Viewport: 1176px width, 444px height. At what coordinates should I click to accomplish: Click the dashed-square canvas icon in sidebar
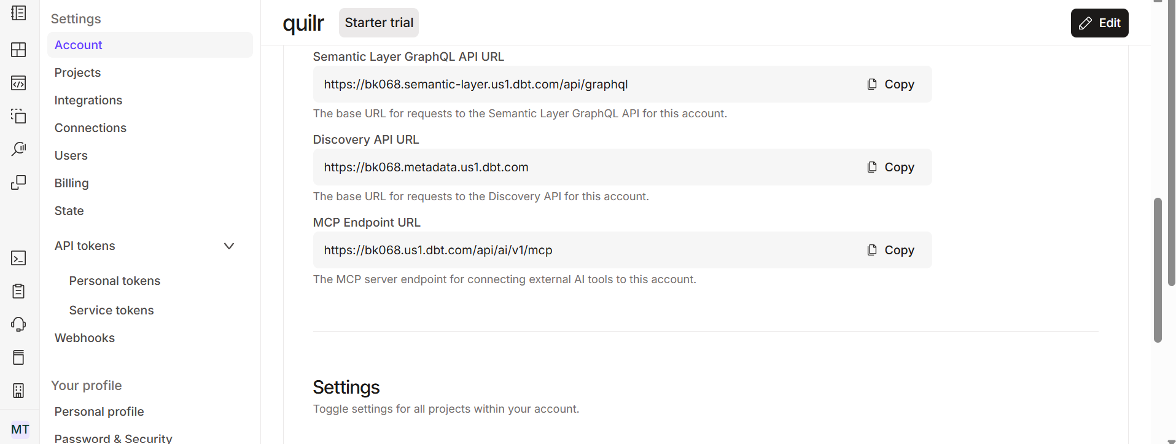click(x=19, y=116)
